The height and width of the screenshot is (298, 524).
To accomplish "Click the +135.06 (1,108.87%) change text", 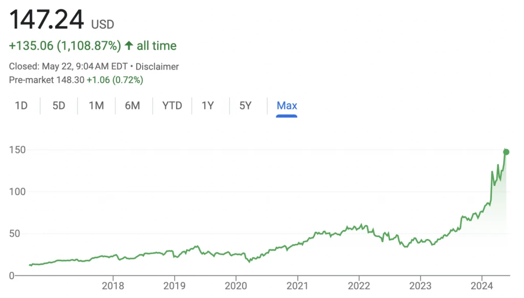I will click(x=65, y=46).
